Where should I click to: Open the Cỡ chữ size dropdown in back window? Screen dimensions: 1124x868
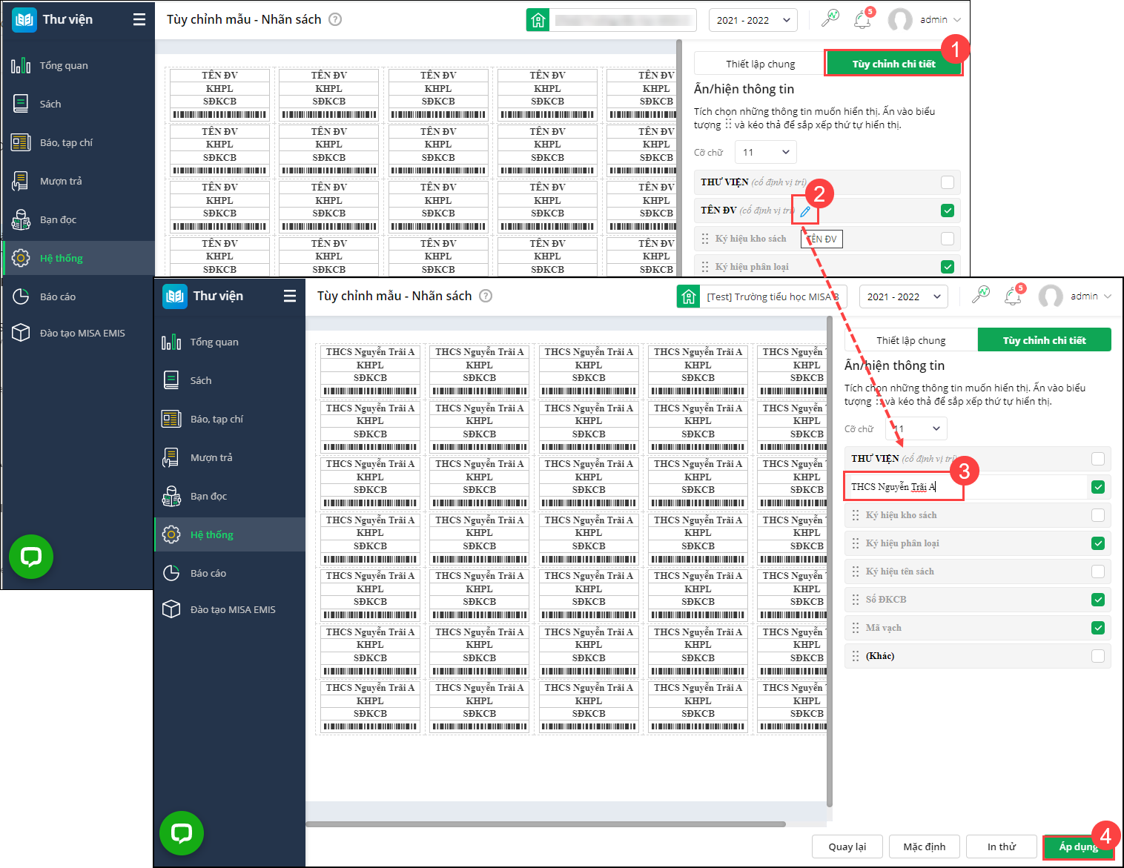[x=766, y=152]
